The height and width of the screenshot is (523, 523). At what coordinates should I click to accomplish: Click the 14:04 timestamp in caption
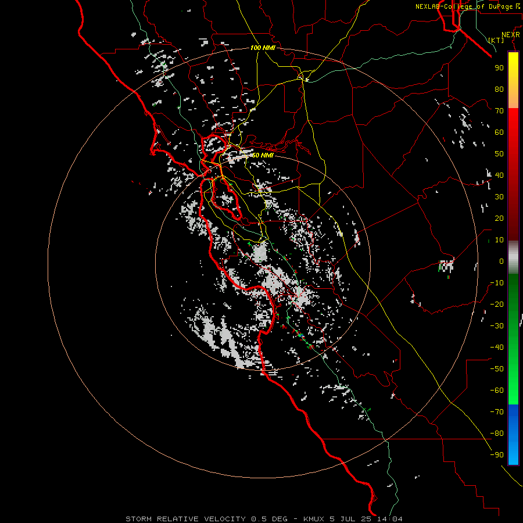(x=390, y=519)
